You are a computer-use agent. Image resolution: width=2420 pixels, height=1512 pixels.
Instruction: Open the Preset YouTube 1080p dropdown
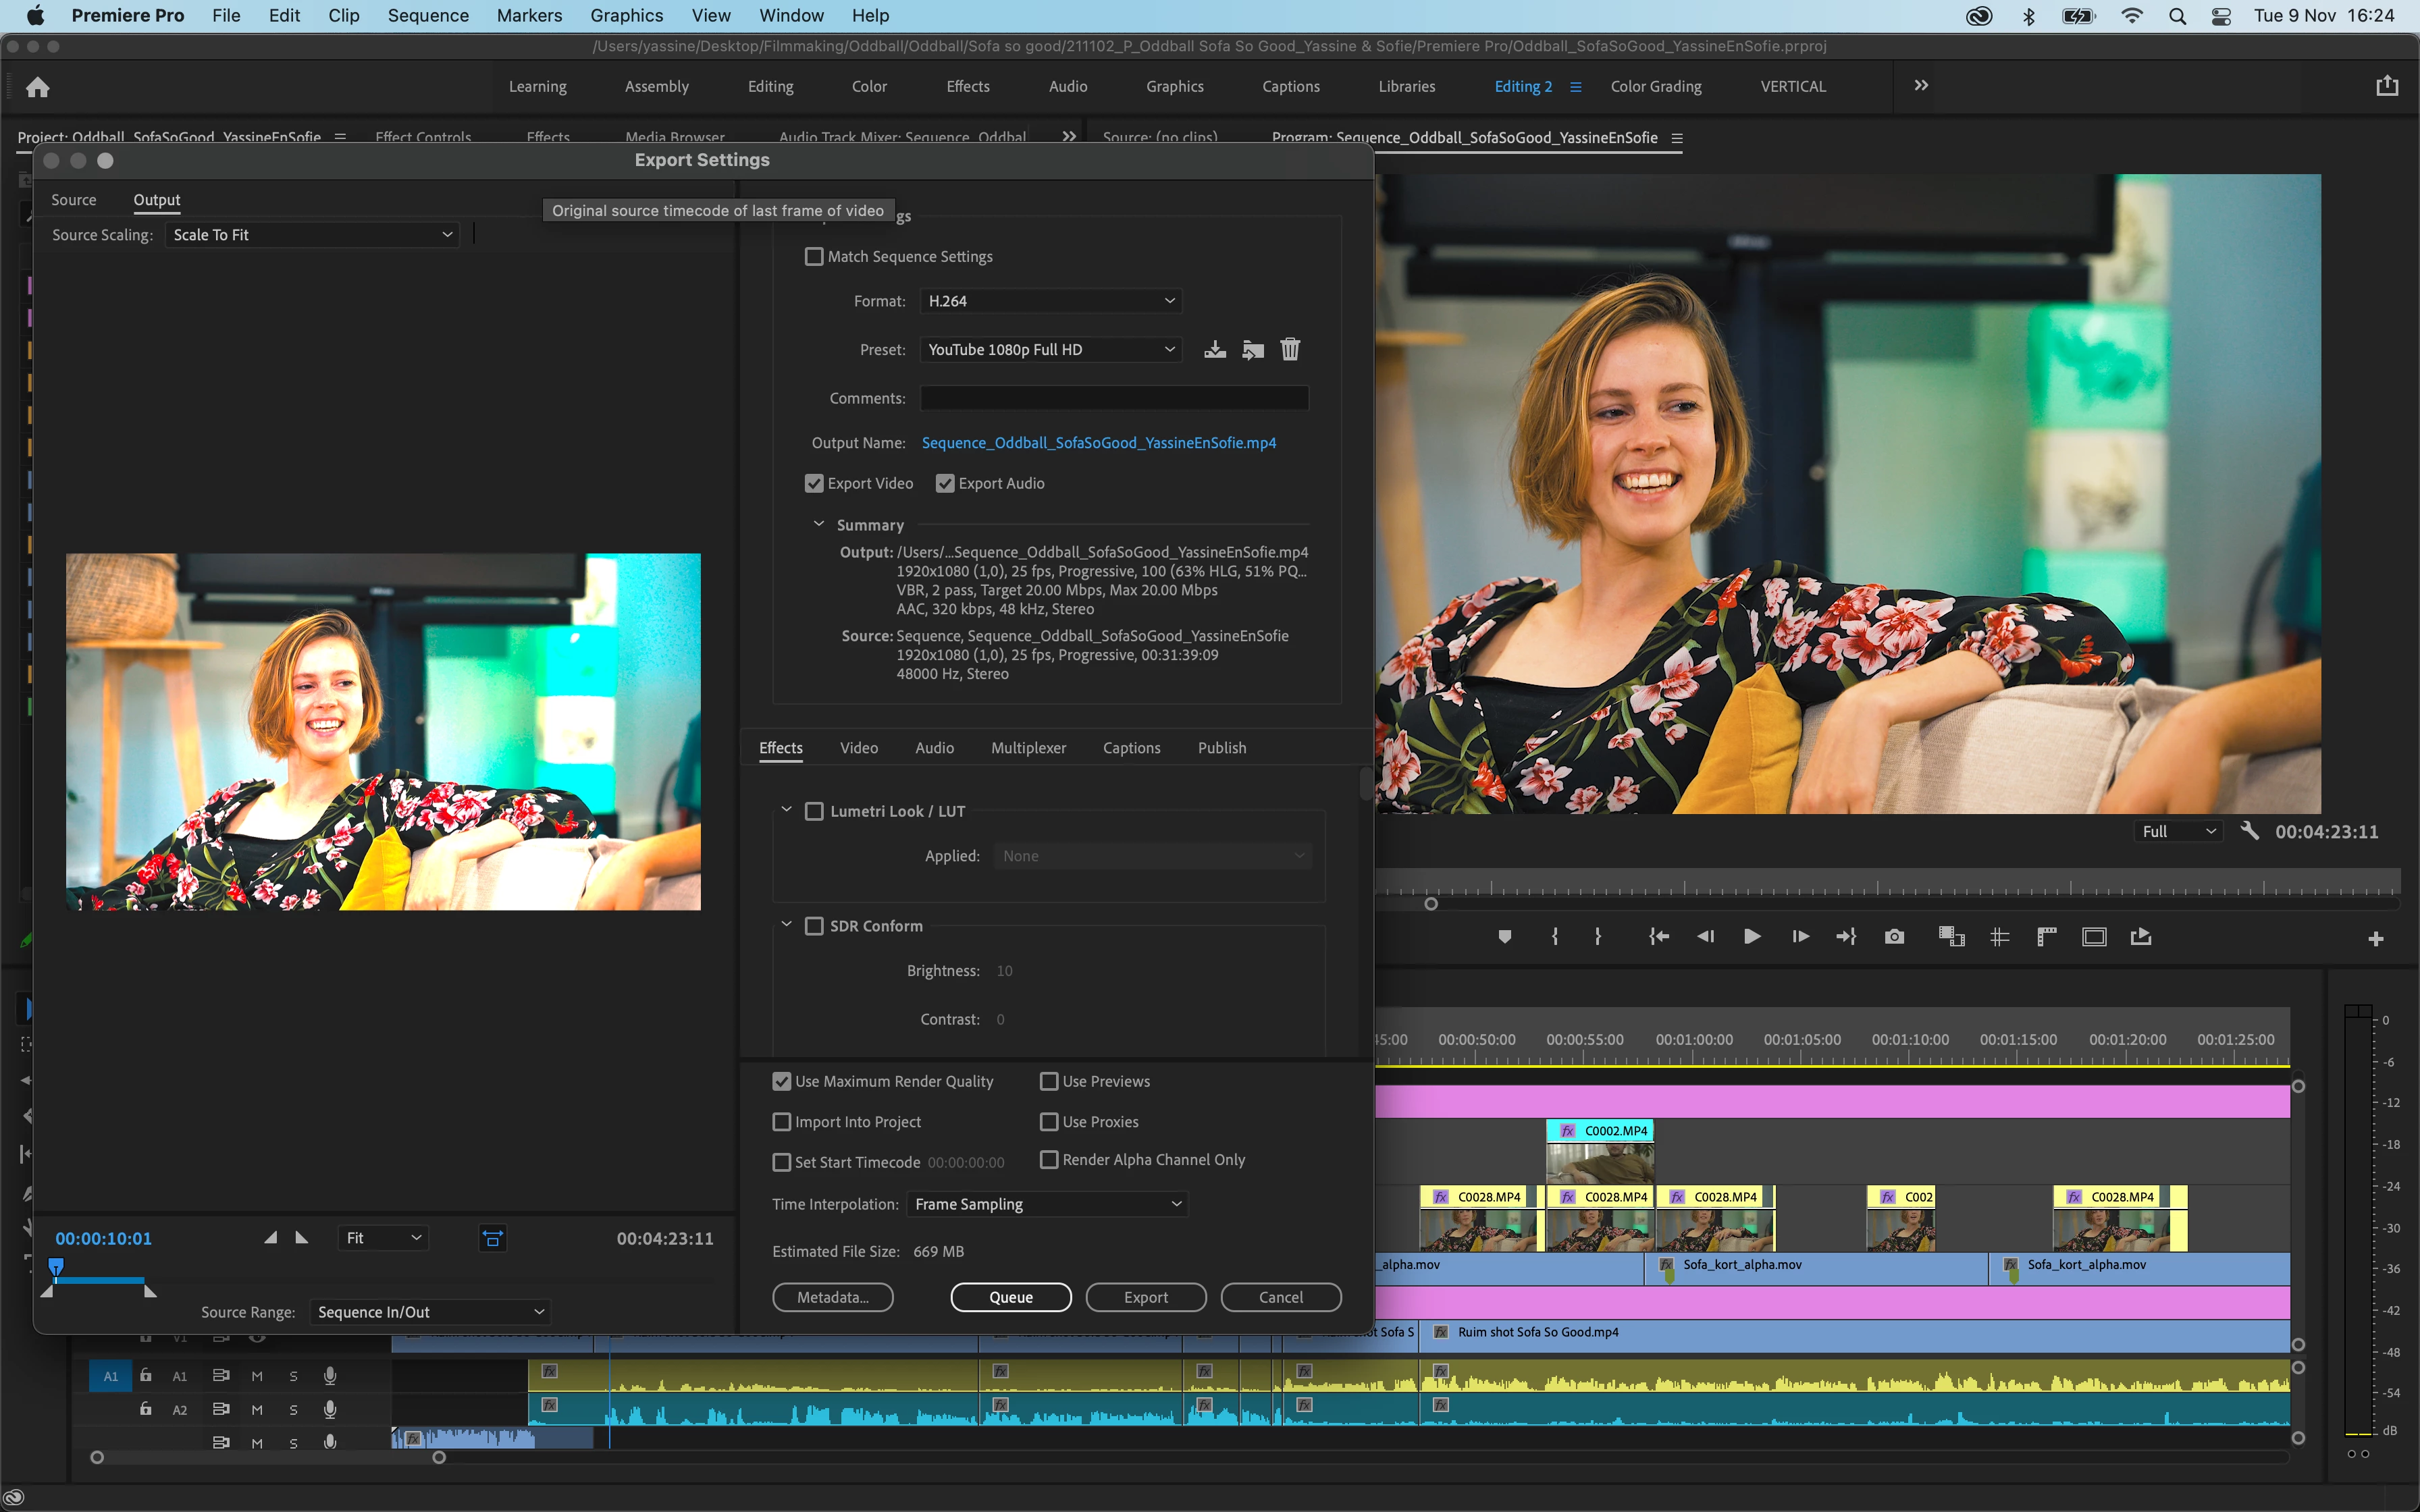pyautogui.click(x=1050, y=349)
